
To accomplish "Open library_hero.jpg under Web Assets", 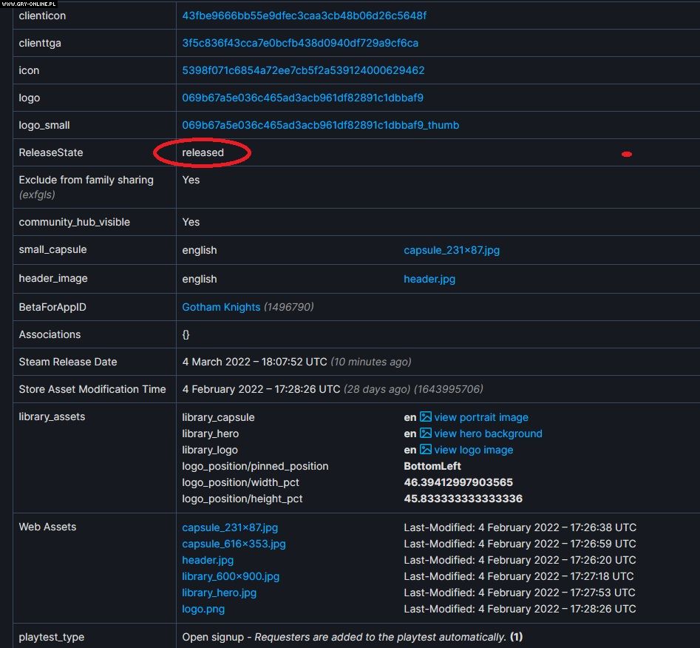I will 219,593.
